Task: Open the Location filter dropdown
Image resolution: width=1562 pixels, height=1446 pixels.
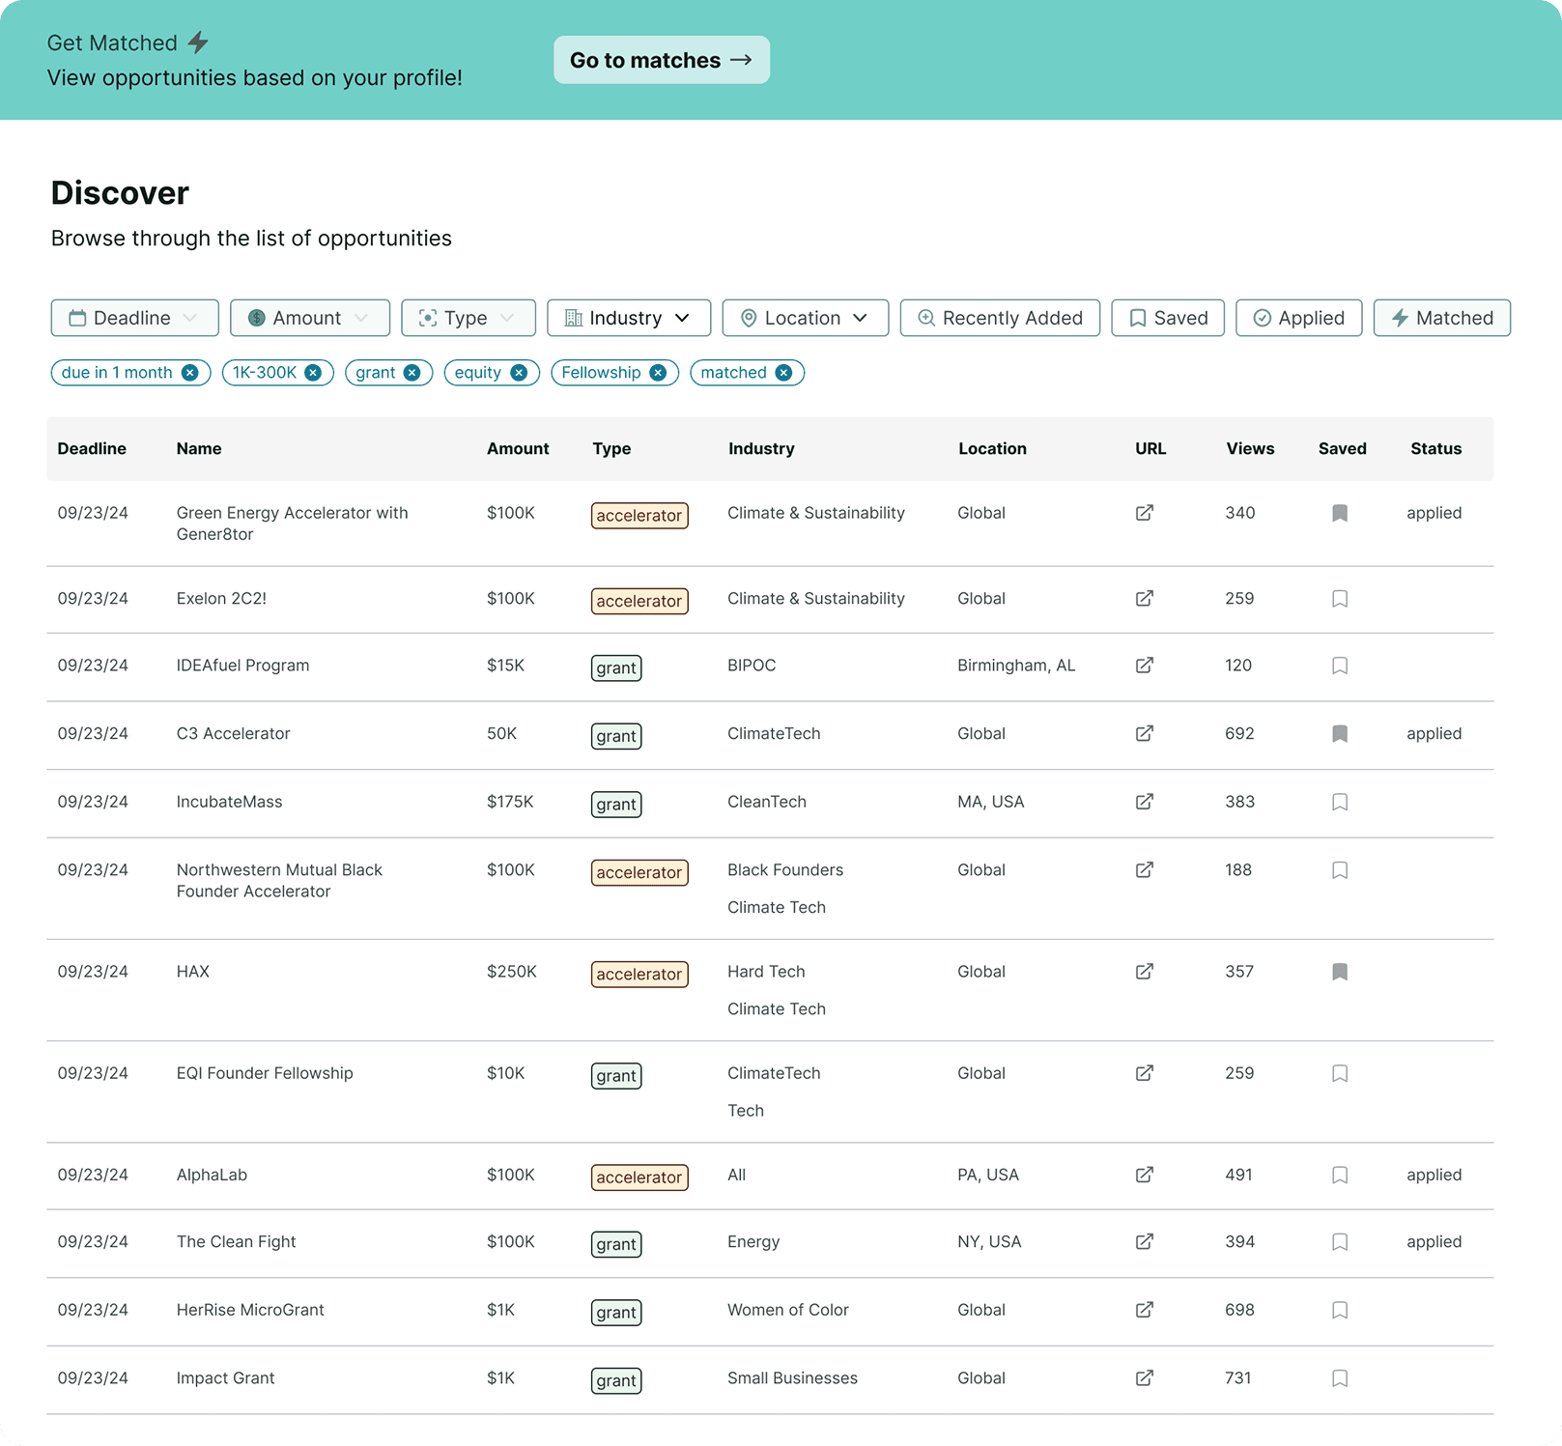Action: point(805,318)
